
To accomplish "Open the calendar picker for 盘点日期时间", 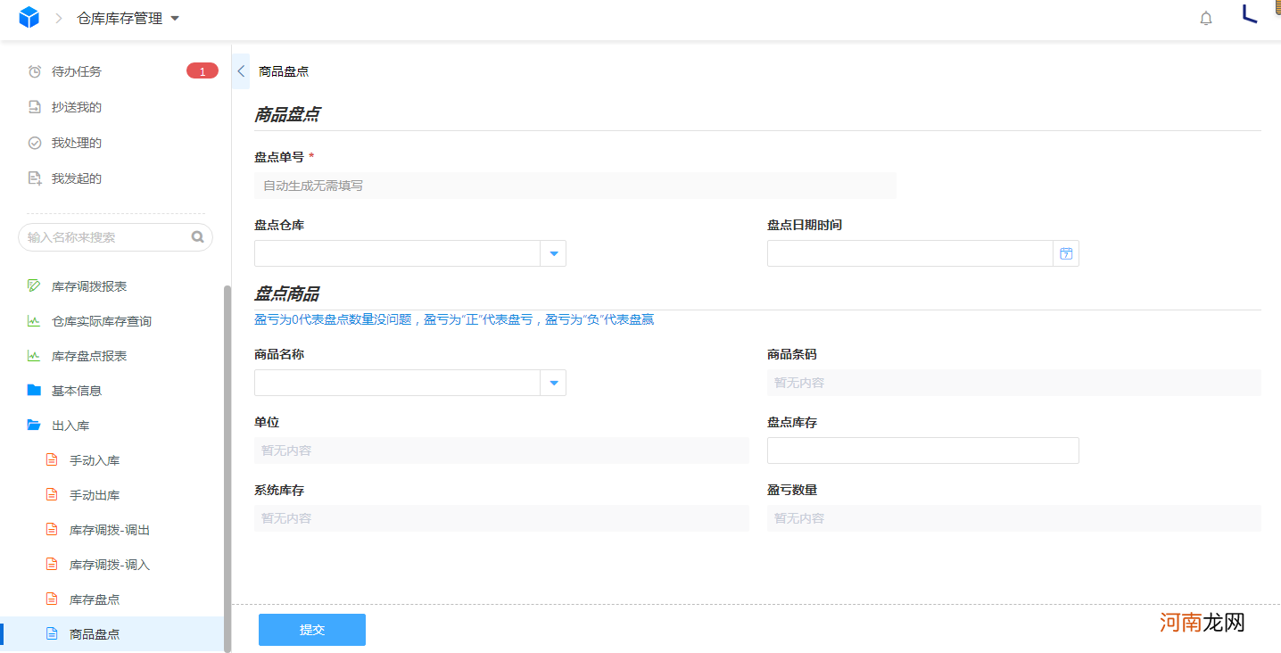I will 1066,253.
